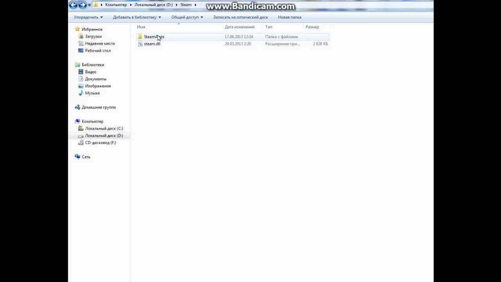
Task: Open Добавить в библиотеку dropdown
Action: (x=137, y=17)
